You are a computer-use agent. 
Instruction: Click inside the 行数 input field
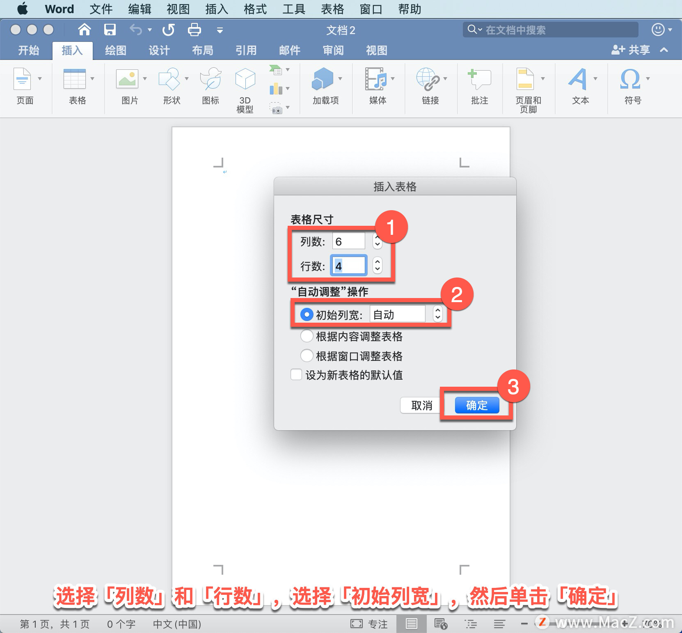[x=348, y=266]
